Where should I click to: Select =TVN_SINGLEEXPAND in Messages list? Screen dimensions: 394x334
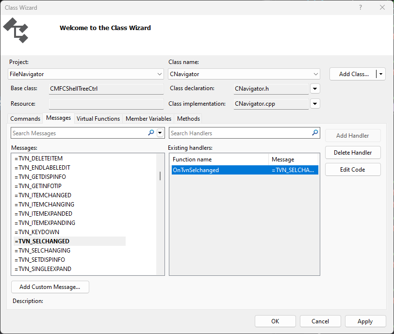pyautogui.click(x=43, y=269)
